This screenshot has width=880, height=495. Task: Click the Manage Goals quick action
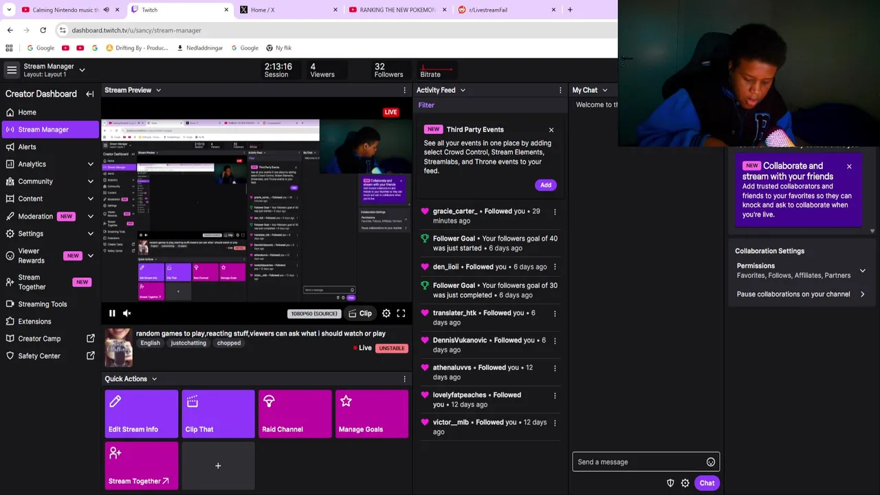[372, 414]
